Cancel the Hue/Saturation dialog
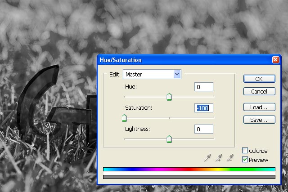288x192 pixels. pyautogui.click(x=259, y=91)
